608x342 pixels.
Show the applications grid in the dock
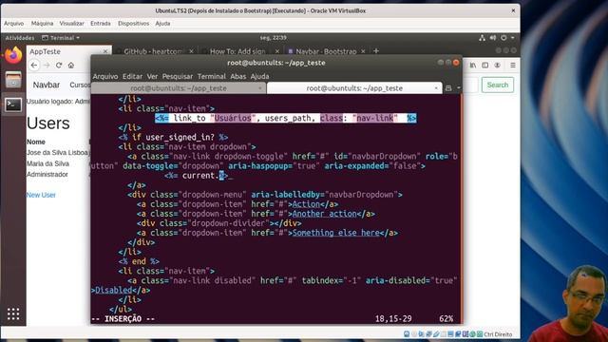13,313
